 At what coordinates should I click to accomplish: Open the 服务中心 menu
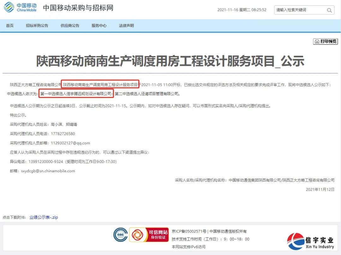99,26
